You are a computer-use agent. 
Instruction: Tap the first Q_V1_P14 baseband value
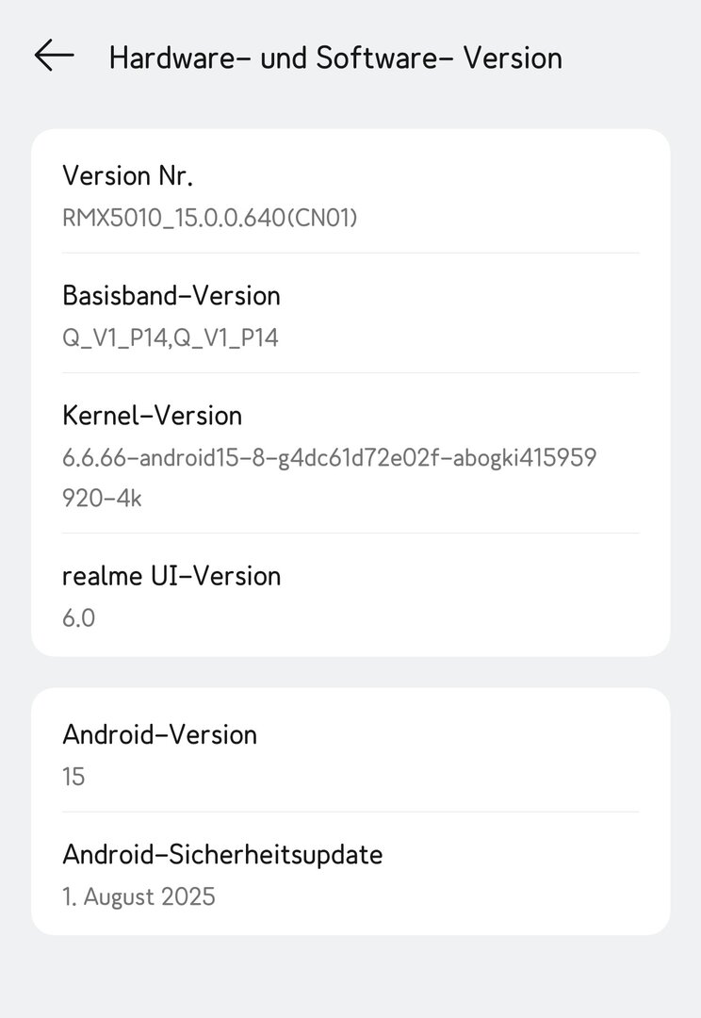(114, 337)
